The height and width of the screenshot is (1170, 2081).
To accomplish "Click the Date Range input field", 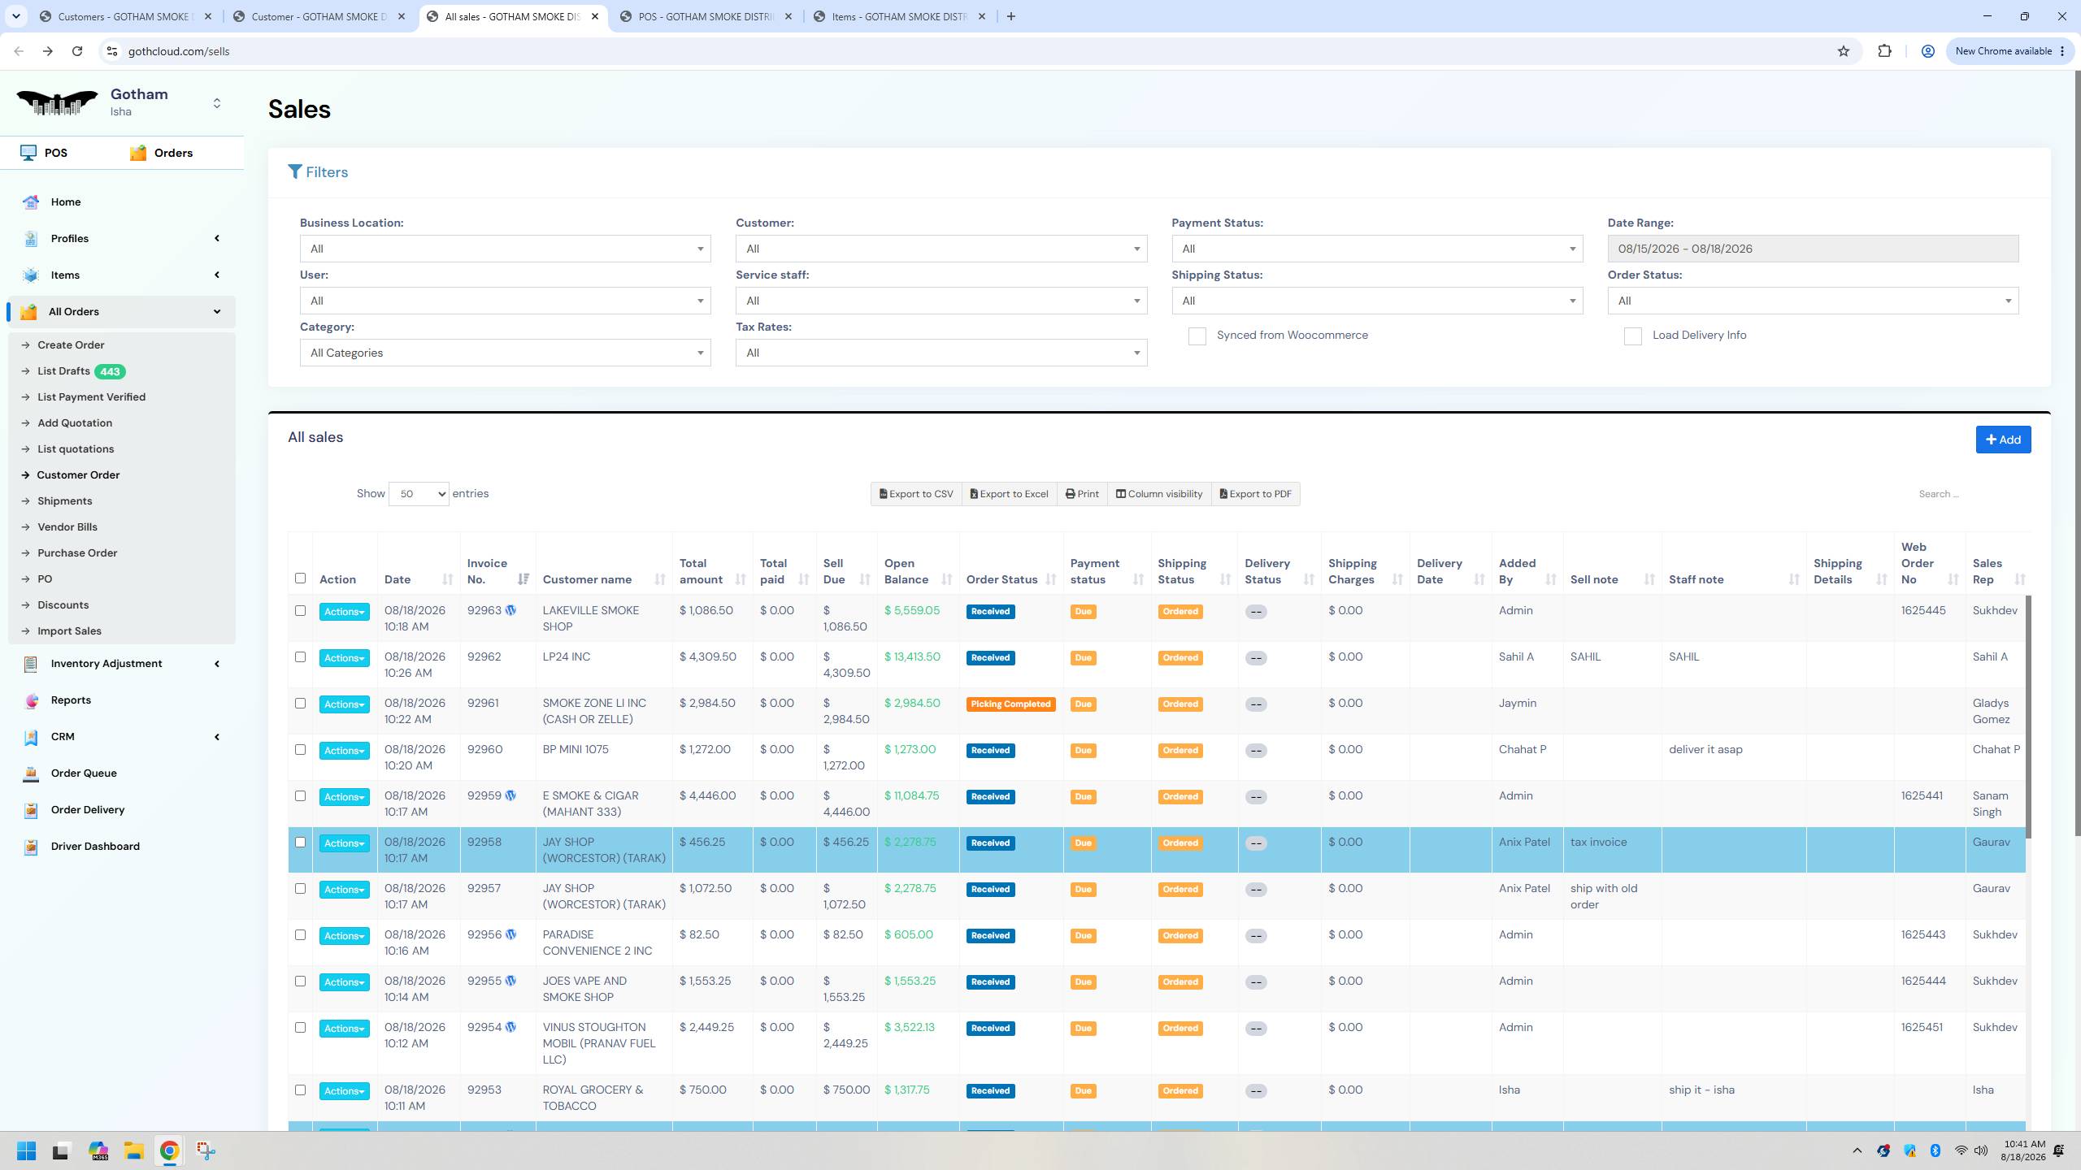I will (x=1813, y=249).
